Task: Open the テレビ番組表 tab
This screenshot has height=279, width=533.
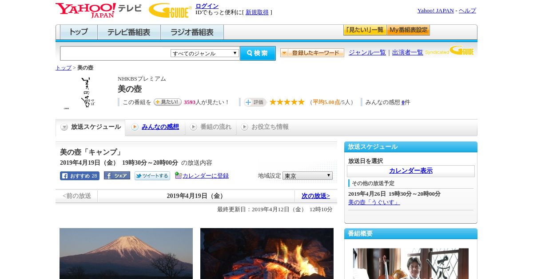Action: [129, 32]
